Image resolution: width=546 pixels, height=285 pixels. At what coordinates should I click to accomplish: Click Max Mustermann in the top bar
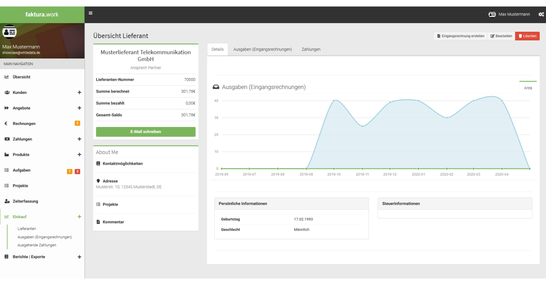[514, 15]
